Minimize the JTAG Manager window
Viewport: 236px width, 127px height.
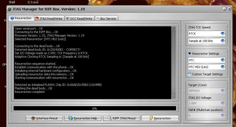(224, 9)
